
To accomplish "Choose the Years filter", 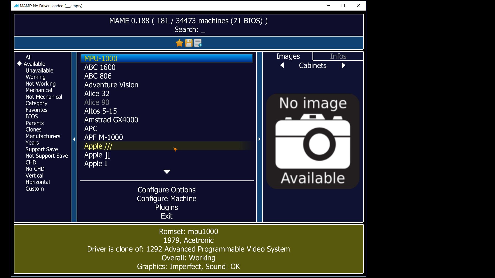I will (32, 143).
